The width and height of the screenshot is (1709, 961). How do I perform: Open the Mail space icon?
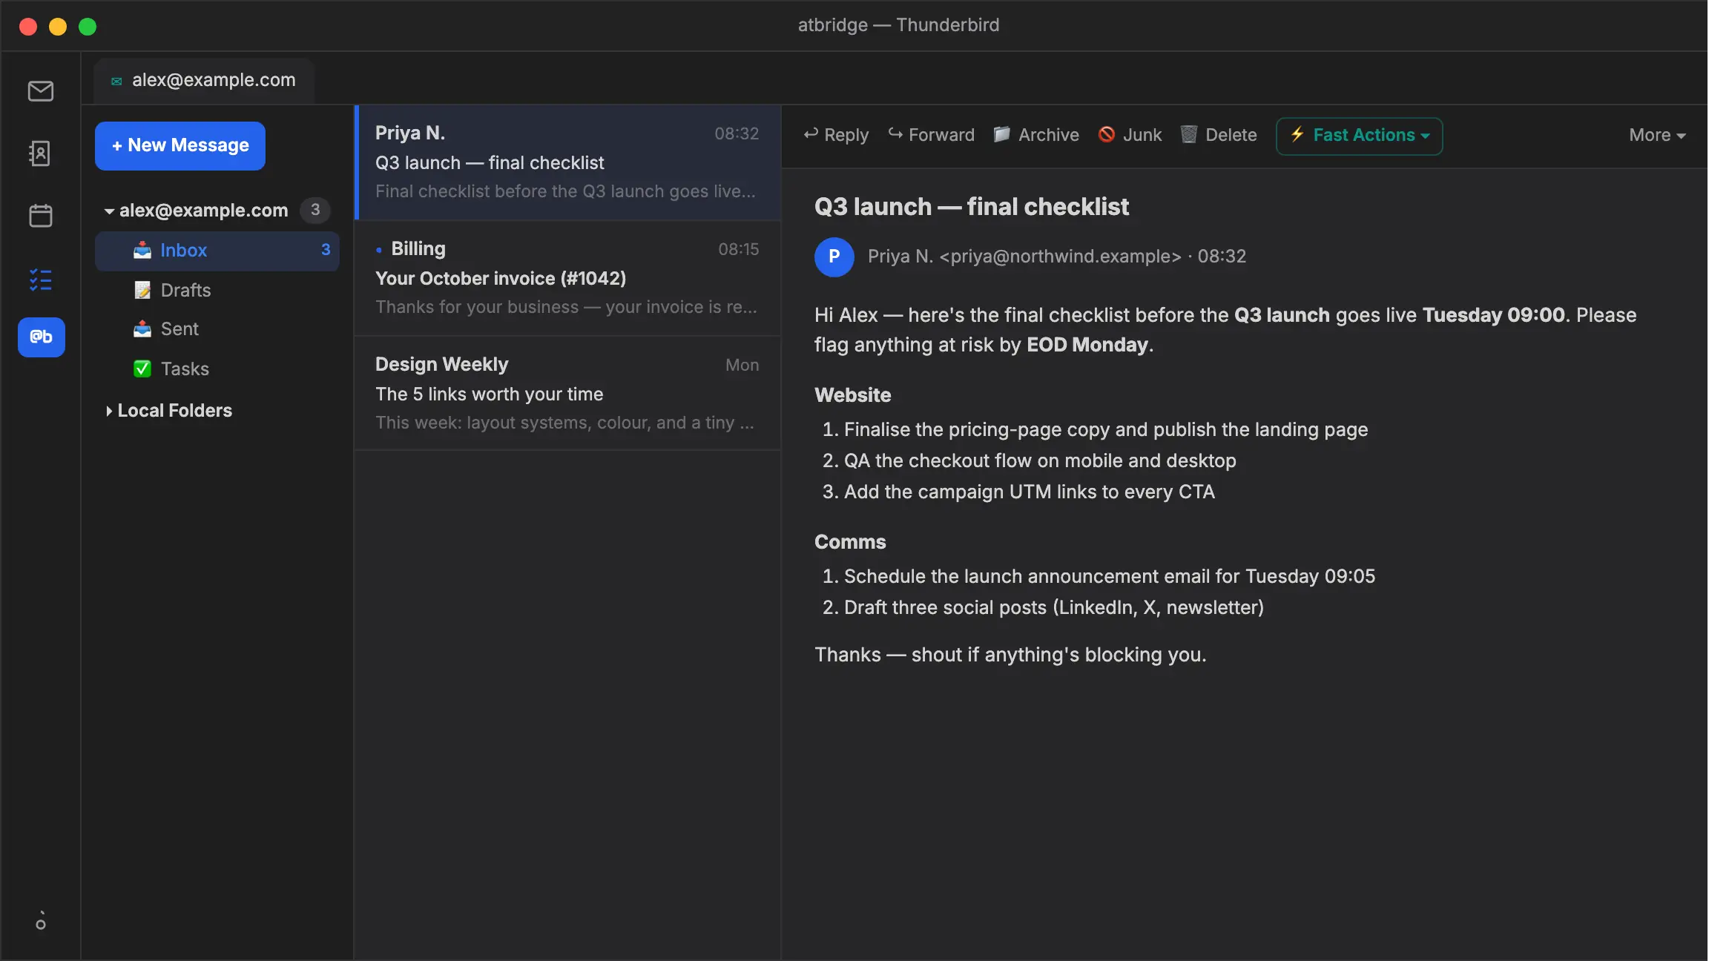click(41, 91)
